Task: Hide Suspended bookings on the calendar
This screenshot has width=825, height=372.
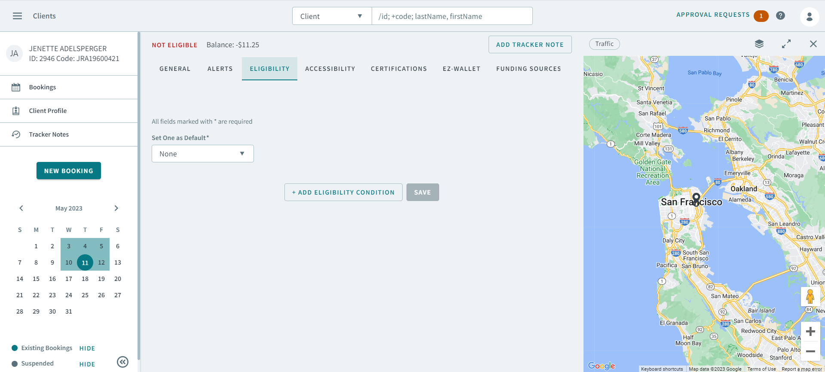Action: pyautogui.click(x=87, y=364)
